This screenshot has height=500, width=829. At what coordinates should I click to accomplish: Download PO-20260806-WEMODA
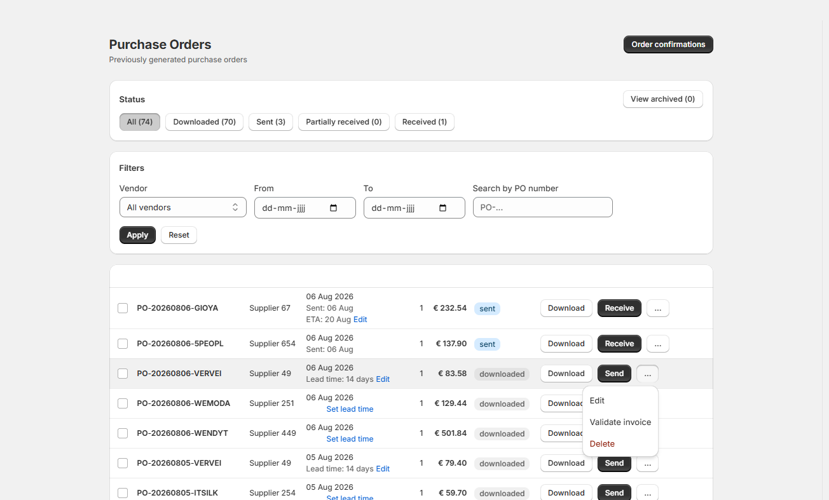coord(562,403)
